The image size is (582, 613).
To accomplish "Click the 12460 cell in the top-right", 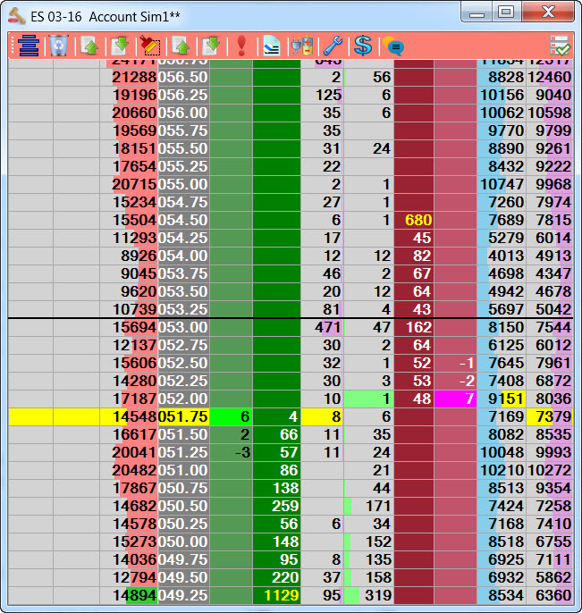I will coord(550,77).
